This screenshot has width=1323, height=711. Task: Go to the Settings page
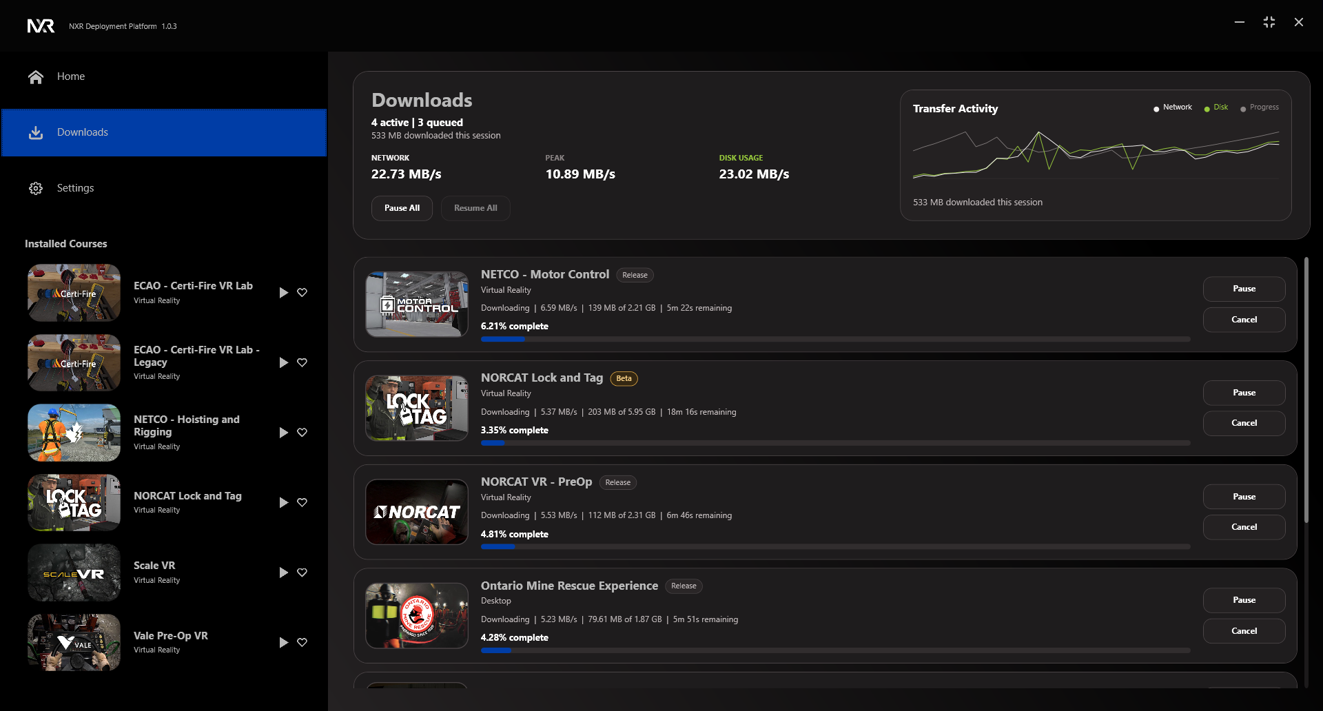pyautogui.click(x=75, y=188)
